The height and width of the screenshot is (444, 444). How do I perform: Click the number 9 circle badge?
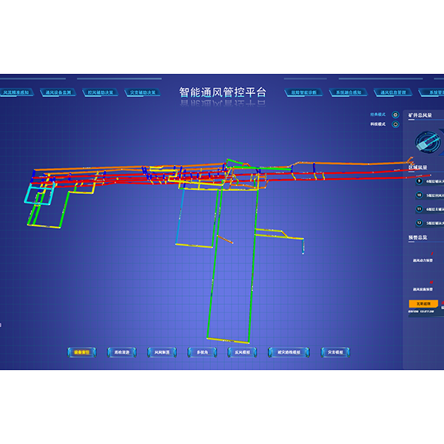click(x=419, y=181)
